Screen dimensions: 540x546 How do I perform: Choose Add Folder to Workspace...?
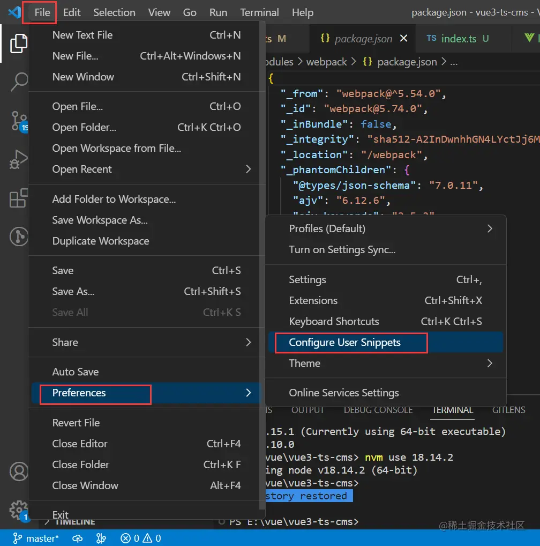point(146,199)
